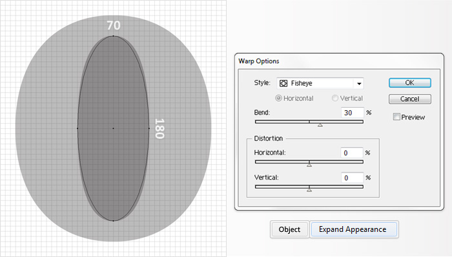The height and width of the screenshot is (257, 452).
Task: Click the Fisheye style icon
Action: point(283,83)
